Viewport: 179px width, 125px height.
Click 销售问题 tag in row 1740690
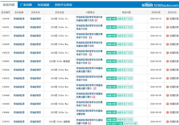click(x=111, y=44)
